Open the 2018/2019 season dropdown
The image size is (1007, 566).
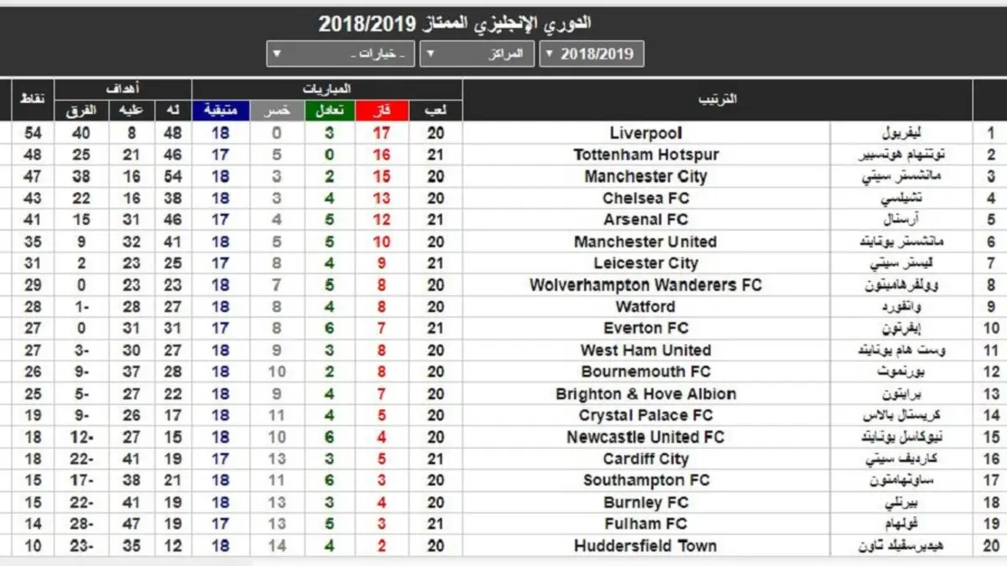(592, 55)
